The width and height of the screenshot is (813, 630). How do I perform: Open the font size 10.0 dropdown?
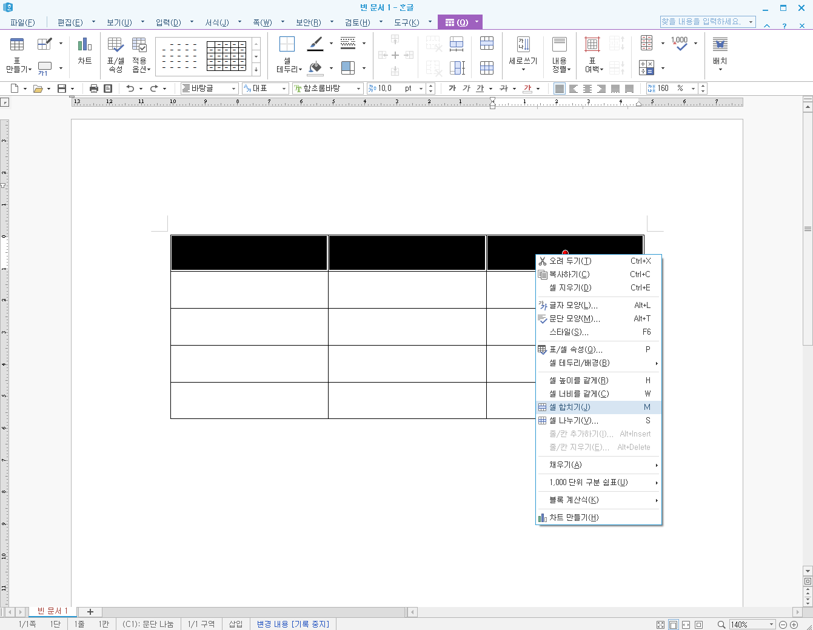click(421, 89)
